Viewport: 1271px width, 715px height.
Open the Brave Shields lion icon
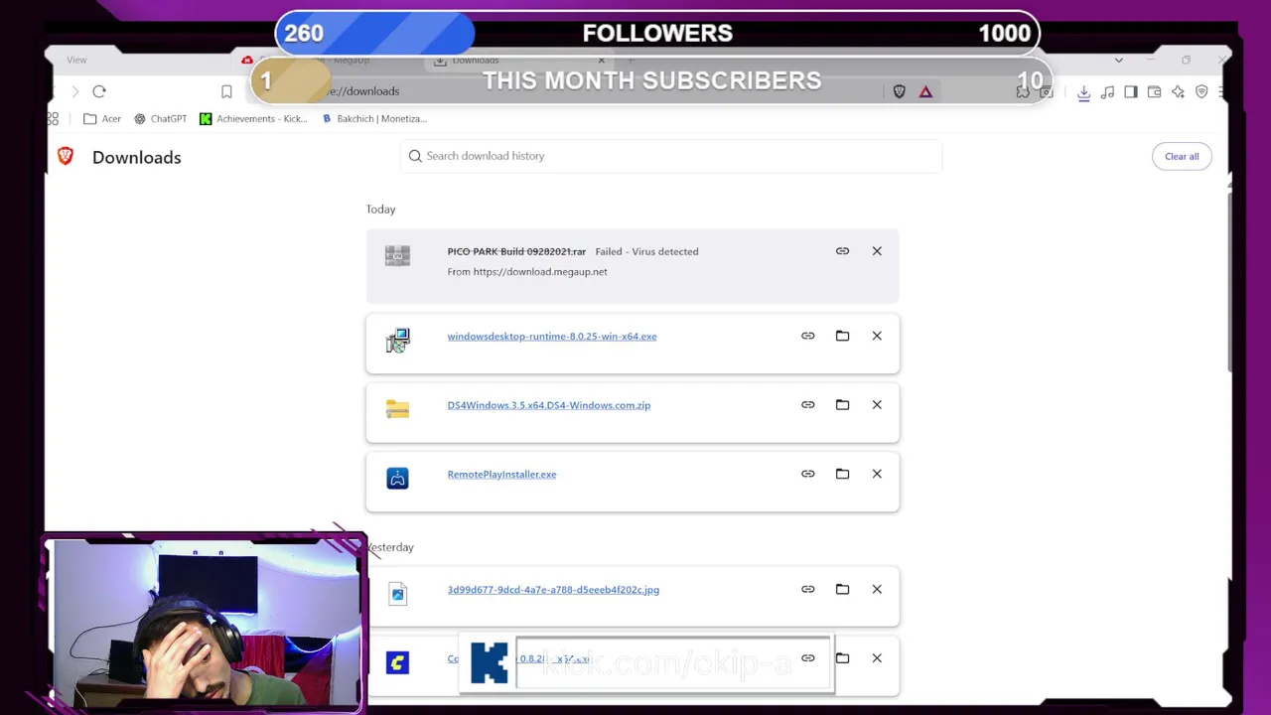point(899,91)
